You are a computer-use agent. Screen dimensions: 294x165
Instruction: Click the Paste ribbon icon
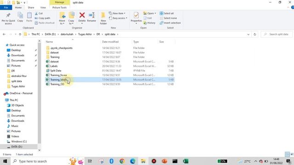tap(29, 17)
